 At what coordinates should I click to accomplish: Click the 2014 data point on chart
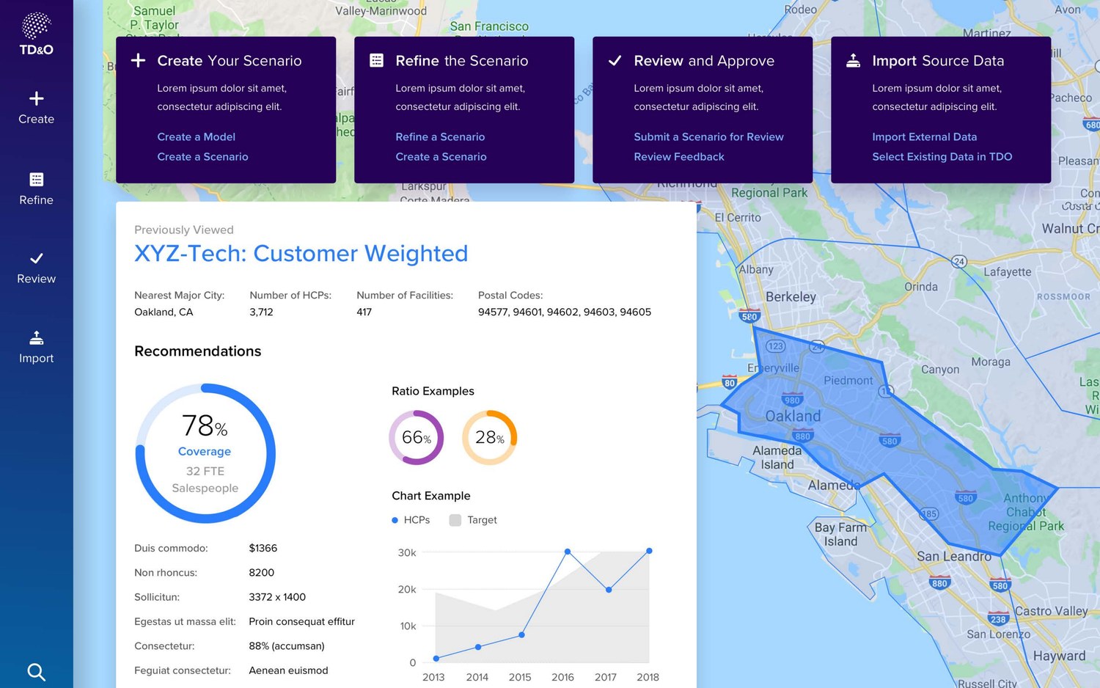(x=478, y=647)
